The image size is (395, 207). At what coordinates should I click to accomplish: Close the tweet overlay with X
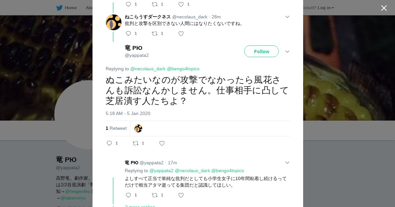384,8
